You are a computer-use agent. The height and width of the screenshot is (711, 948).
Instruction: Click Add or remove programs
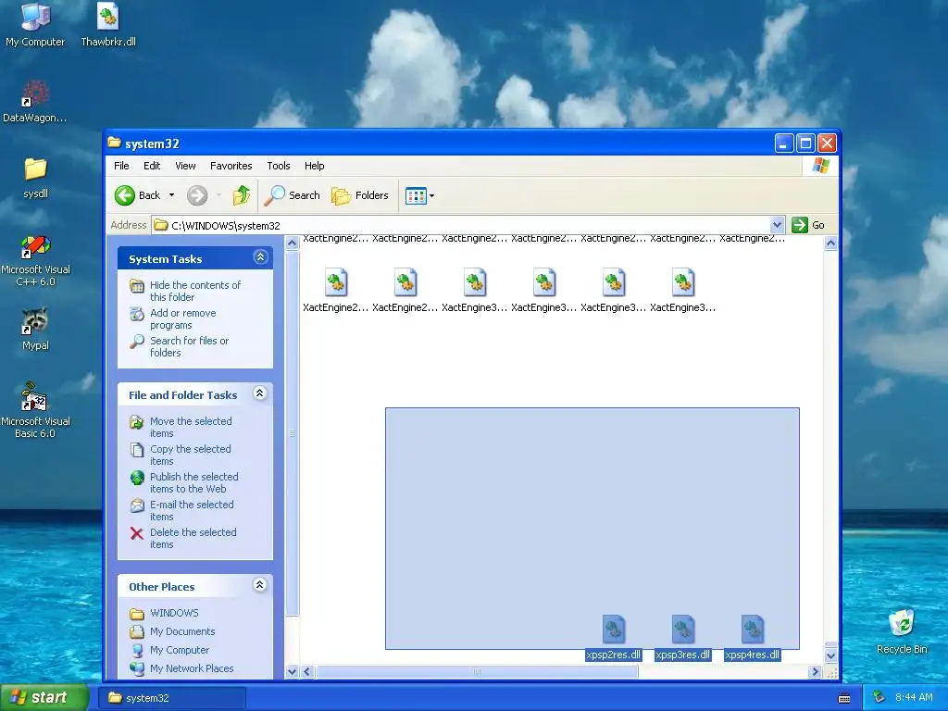(x=182, y=318)
